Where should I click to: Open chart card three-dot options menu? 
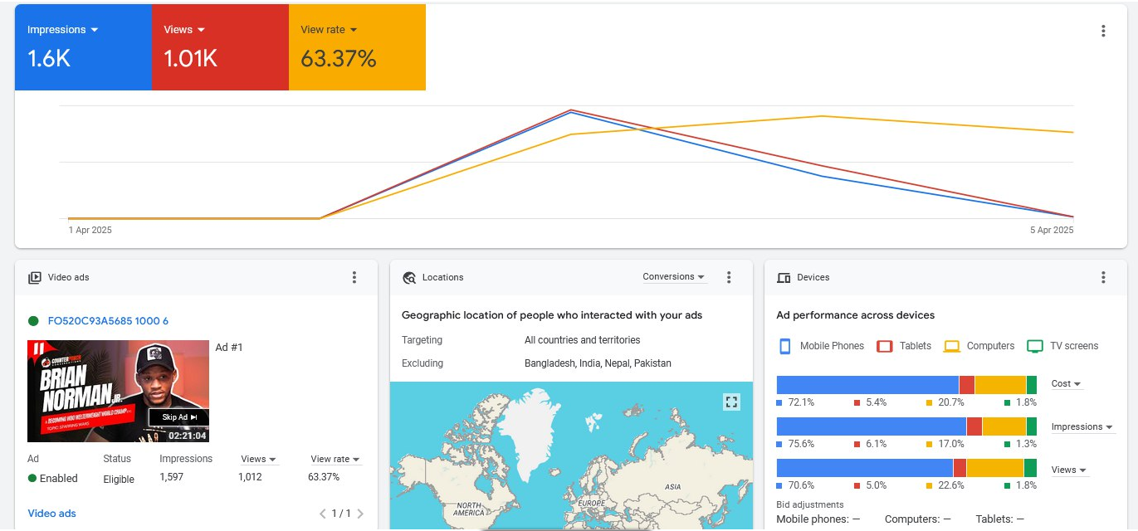pos(1103,31)
